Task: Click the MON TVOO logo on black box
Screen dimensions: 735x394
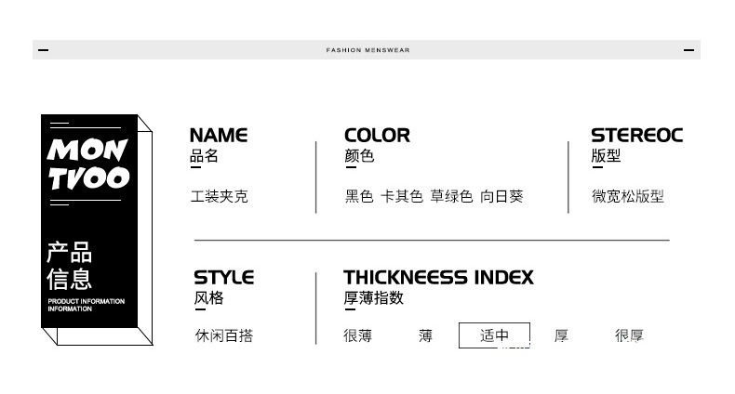Action: 88,164
